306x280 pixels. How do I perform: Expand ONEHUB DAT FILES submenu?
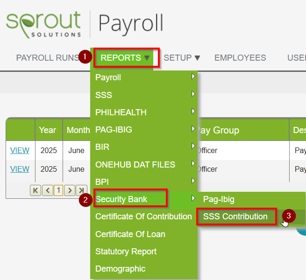144,165
